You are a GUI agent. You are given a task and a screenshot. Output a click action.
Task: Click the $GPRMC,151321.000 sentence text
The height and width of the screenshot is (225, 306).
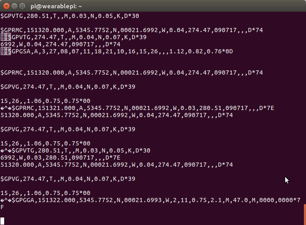click(143, 108)
